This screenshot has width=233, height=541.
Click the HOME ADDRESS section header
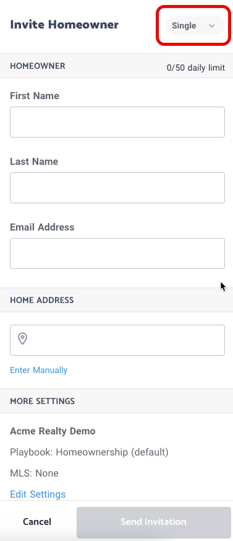click(x=42, y=300)
